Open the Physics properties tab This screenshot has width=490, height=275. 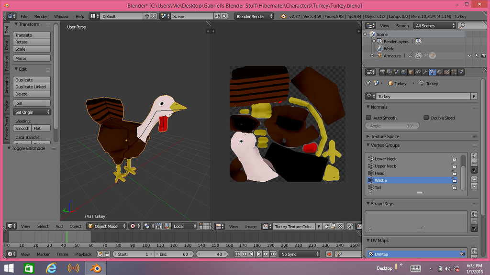click(x=461, y=72)
